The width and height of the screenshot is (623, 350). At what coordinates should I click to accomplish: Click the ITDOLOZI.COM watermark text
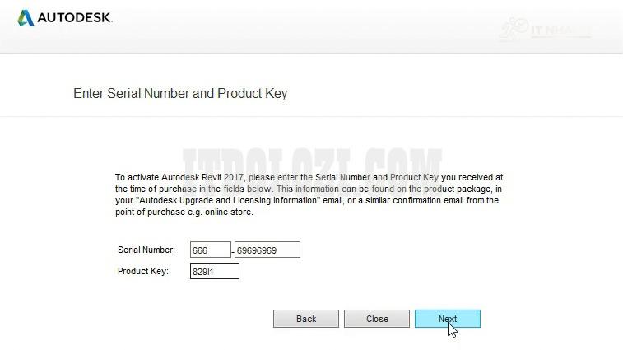point(311,161)
